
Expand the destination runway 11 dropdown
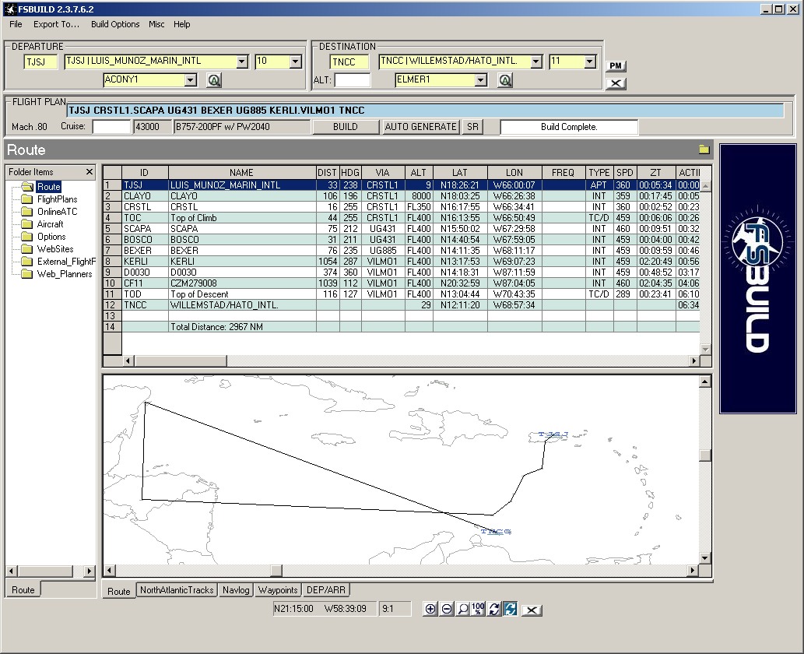click(x=590, y=62)
